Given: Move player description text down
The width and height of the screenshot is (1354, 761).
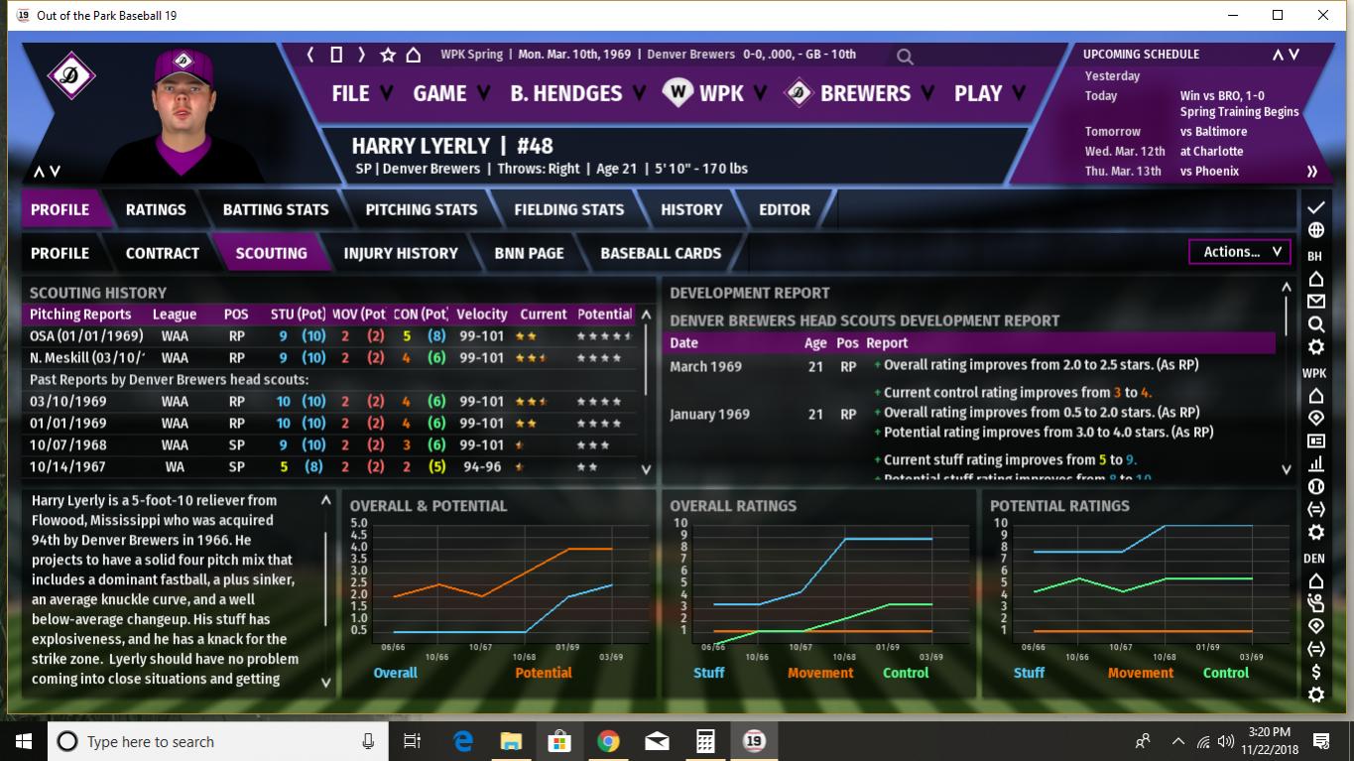Looking at the screenshot, I should coord(326,683).
